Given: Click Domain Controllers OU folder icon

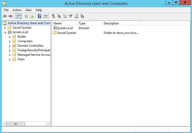Looking at the screenshot, I should 14,46.
